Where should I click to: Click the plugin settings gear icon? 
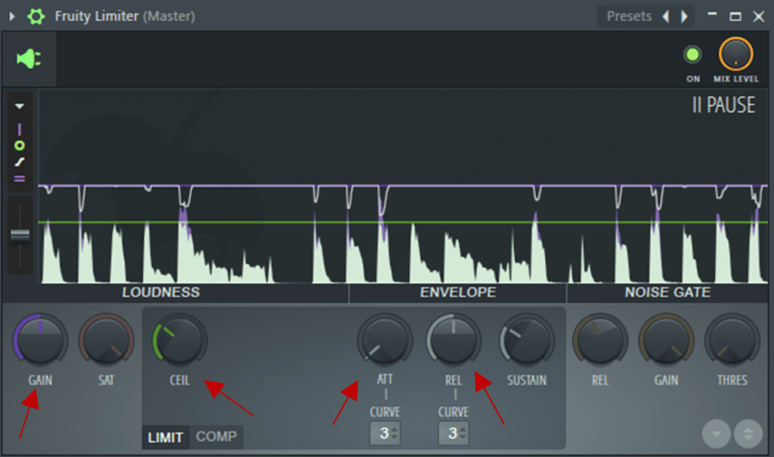(36, 16)
